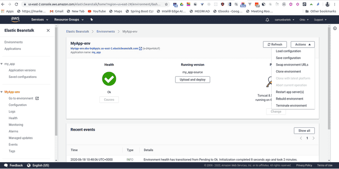Click the pin shortcut icon in AWS navbar
Screen dimensions: 339x169
pyautogui.click(x=91, y=20)
